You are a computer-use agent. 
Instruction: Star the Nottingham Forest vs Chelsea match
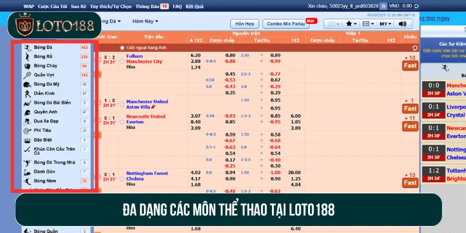[x=122, y=179]
